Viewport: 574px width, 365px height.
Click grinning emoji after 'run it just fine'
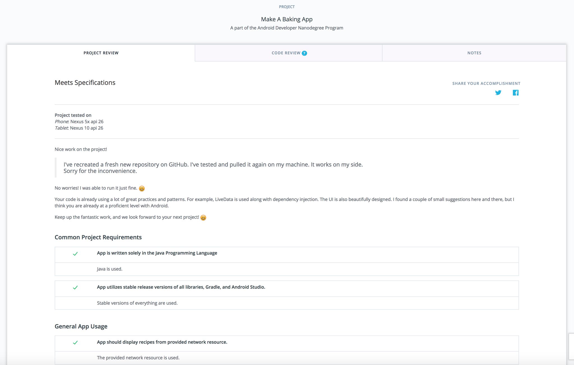click(142, 189)
